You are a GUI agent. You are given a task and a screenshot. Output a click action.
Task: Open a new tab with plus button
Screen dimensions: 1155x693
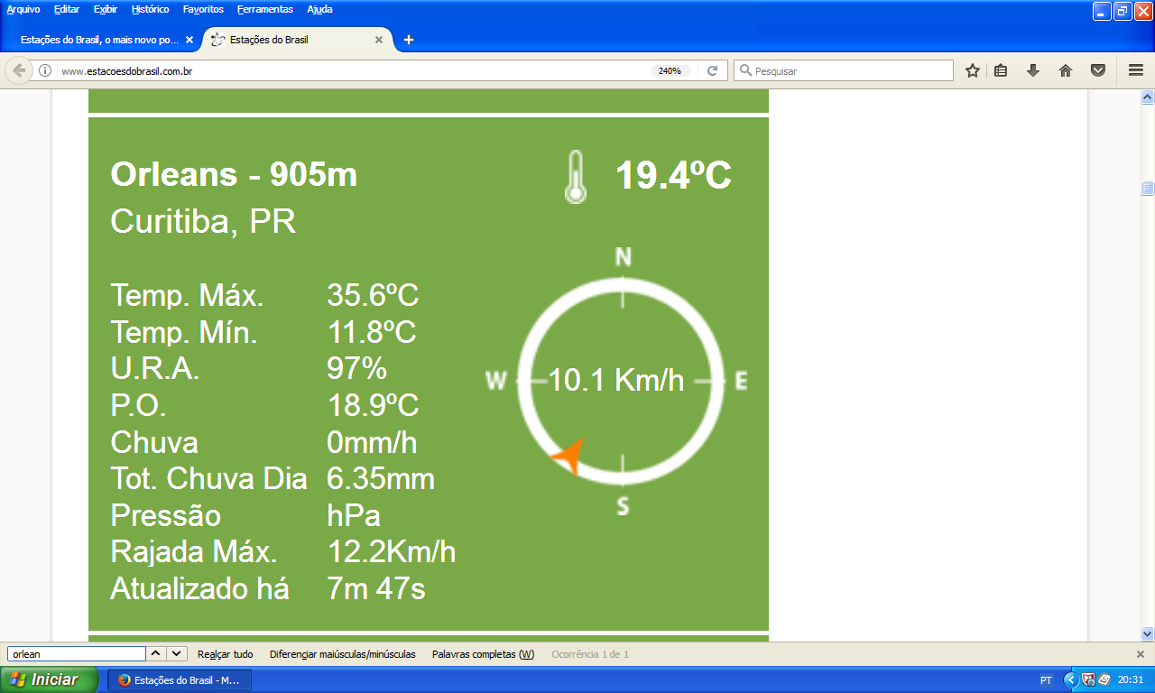pyautogui.click(x=409, y=40)
